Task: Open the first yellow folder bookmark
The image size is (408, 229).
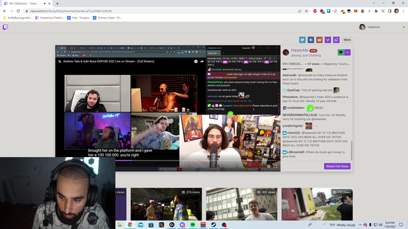Action: click(17, 18)
